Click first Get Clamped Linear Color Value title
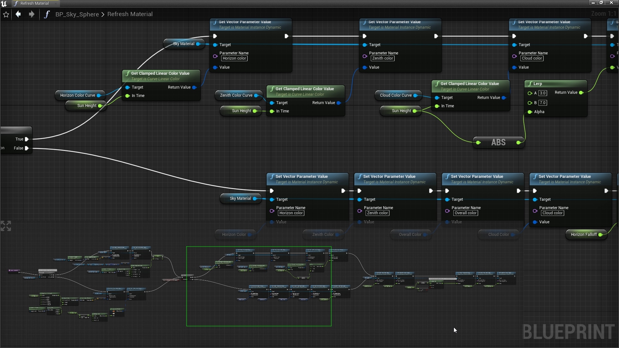This screenshot has height=348, width=619. (x=160, y=73)
